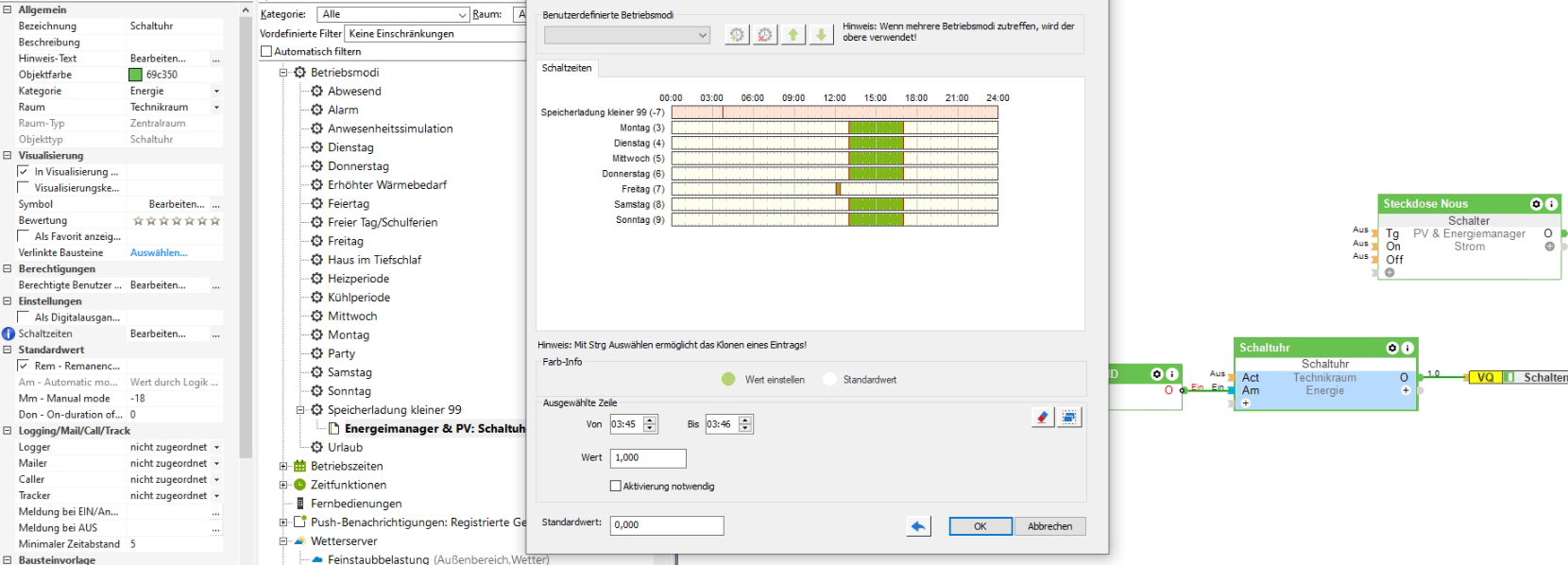Viewport: 1568px width, 565px height.
Task: Toggle the Automatisch filtern checkbox
Action: [266, 52]
